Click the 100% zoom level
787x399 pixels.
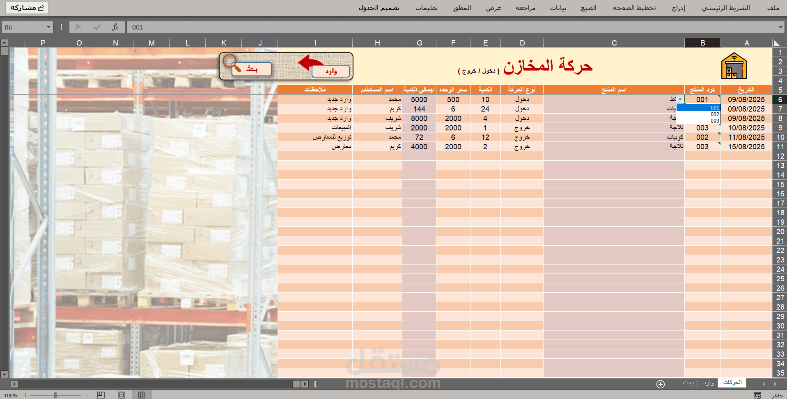click(x=11, y=395)
